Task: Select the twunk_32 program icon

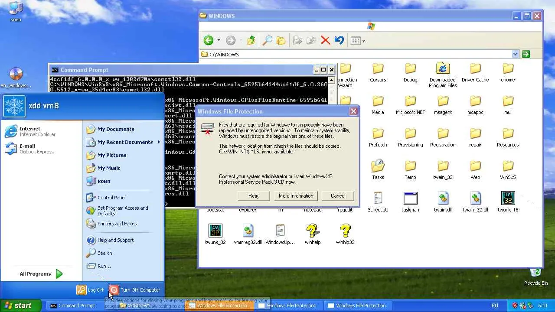Action: (x=215, y=235)
